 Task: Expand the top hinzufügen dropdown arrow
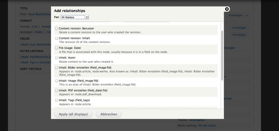point(247,15)
